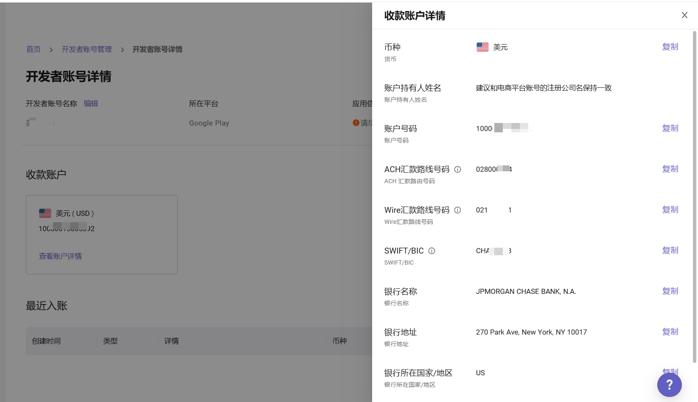Go to 首页 in breadcrumb
This screenshot has height=402, width=698.
tap(34, 50)
